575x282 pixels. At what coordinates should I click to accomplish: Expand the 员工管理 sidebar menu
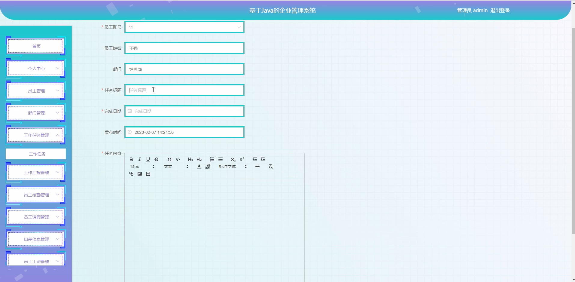(35, 91)
